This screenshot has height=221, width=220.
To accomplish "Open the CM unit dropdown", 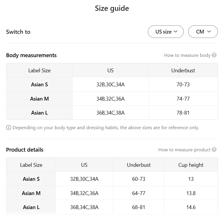I will pyautogui.click(x=203, y=32).
